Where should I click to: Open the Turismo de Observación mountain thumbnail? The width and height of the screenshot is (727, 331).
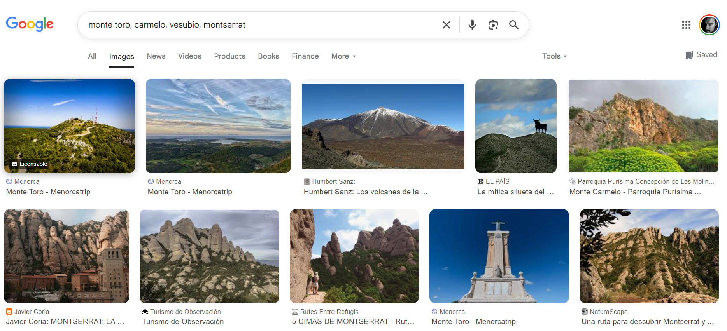(209, 256)
